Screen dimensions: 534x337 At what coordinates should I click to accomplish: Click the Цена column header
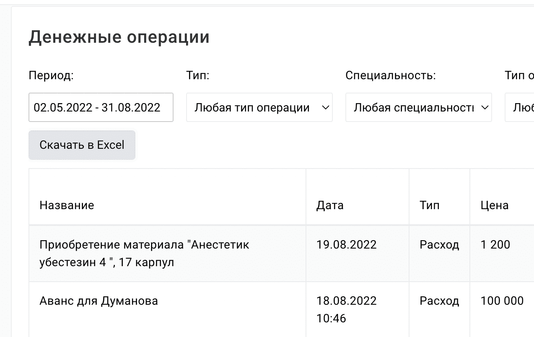[x=495, y=205]
